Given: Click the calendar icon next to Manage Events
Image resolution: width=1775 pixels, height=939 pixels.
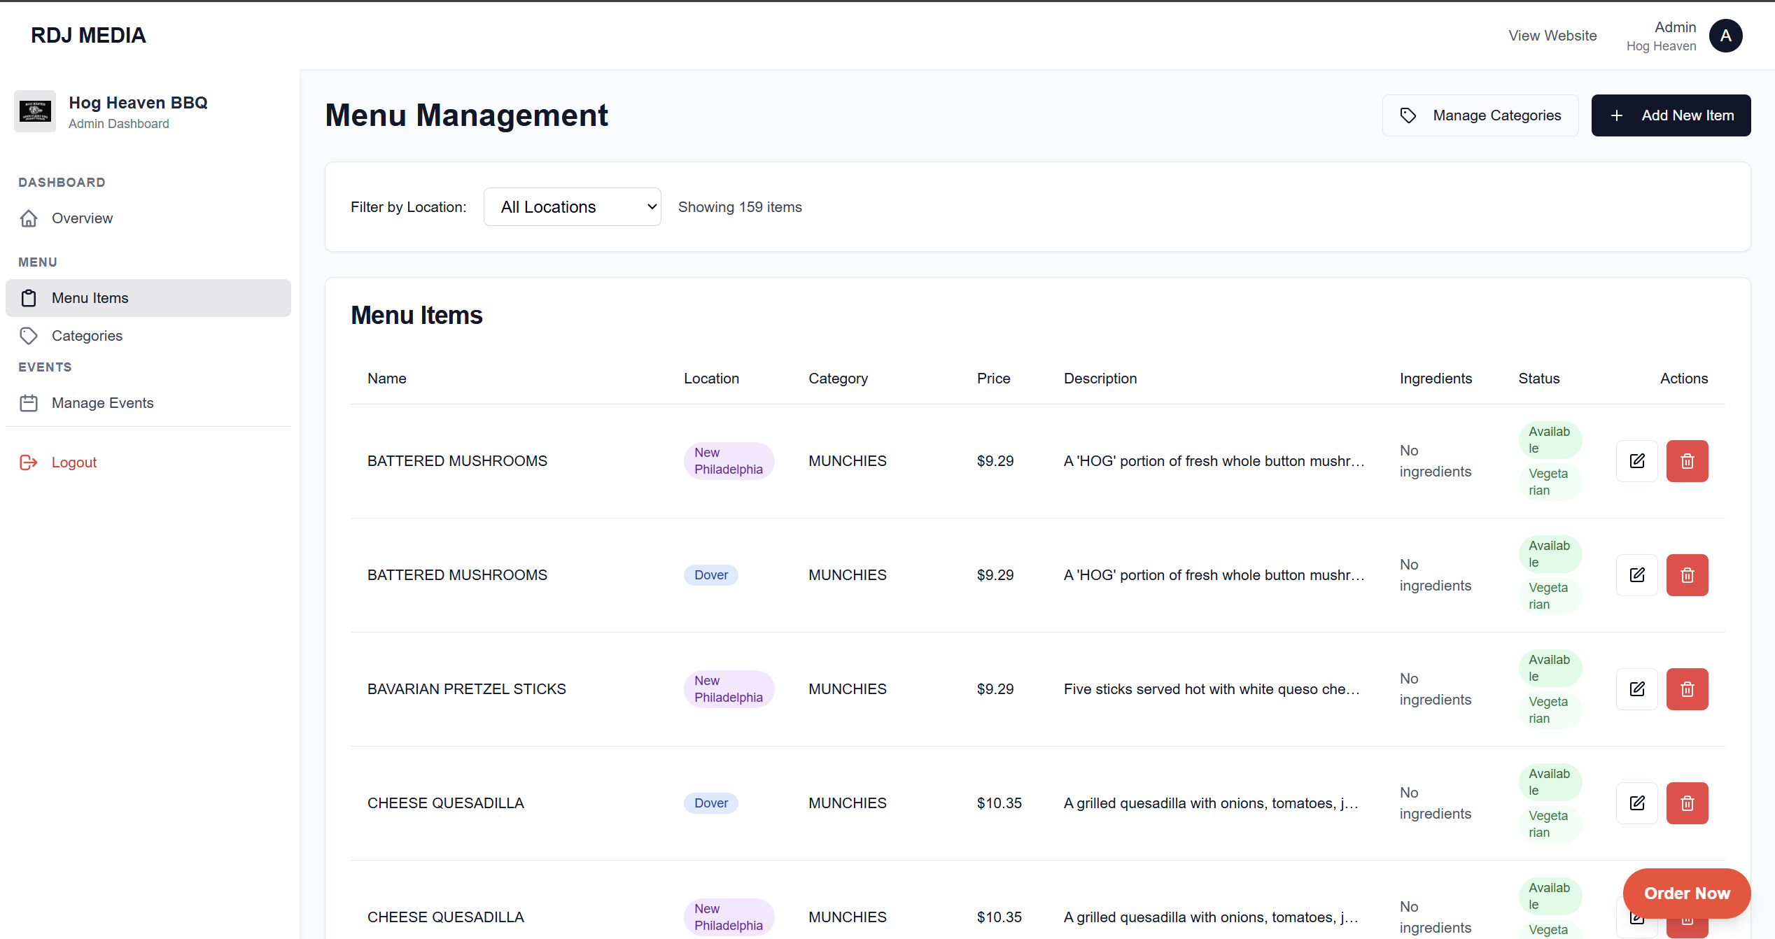Looking at the screenshot, I should pos(29,402).
